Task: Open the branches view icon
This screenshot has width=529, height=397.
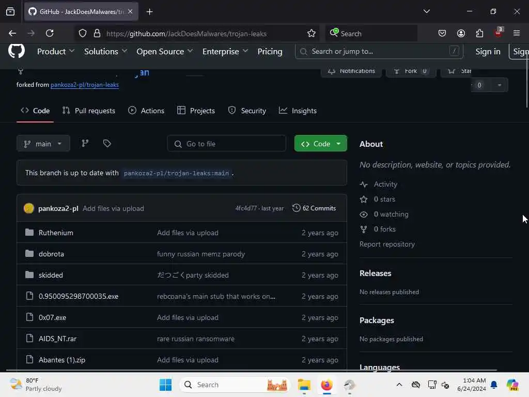Action: point(85,144)
